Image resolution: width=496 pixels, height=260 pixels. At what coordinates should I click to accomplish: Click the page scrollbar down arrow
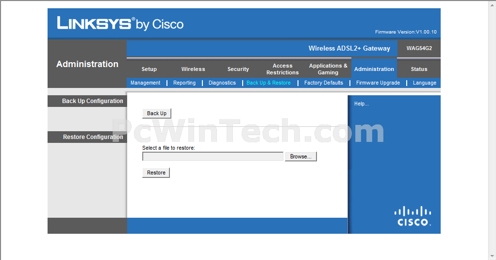click(x=493, y=256)
